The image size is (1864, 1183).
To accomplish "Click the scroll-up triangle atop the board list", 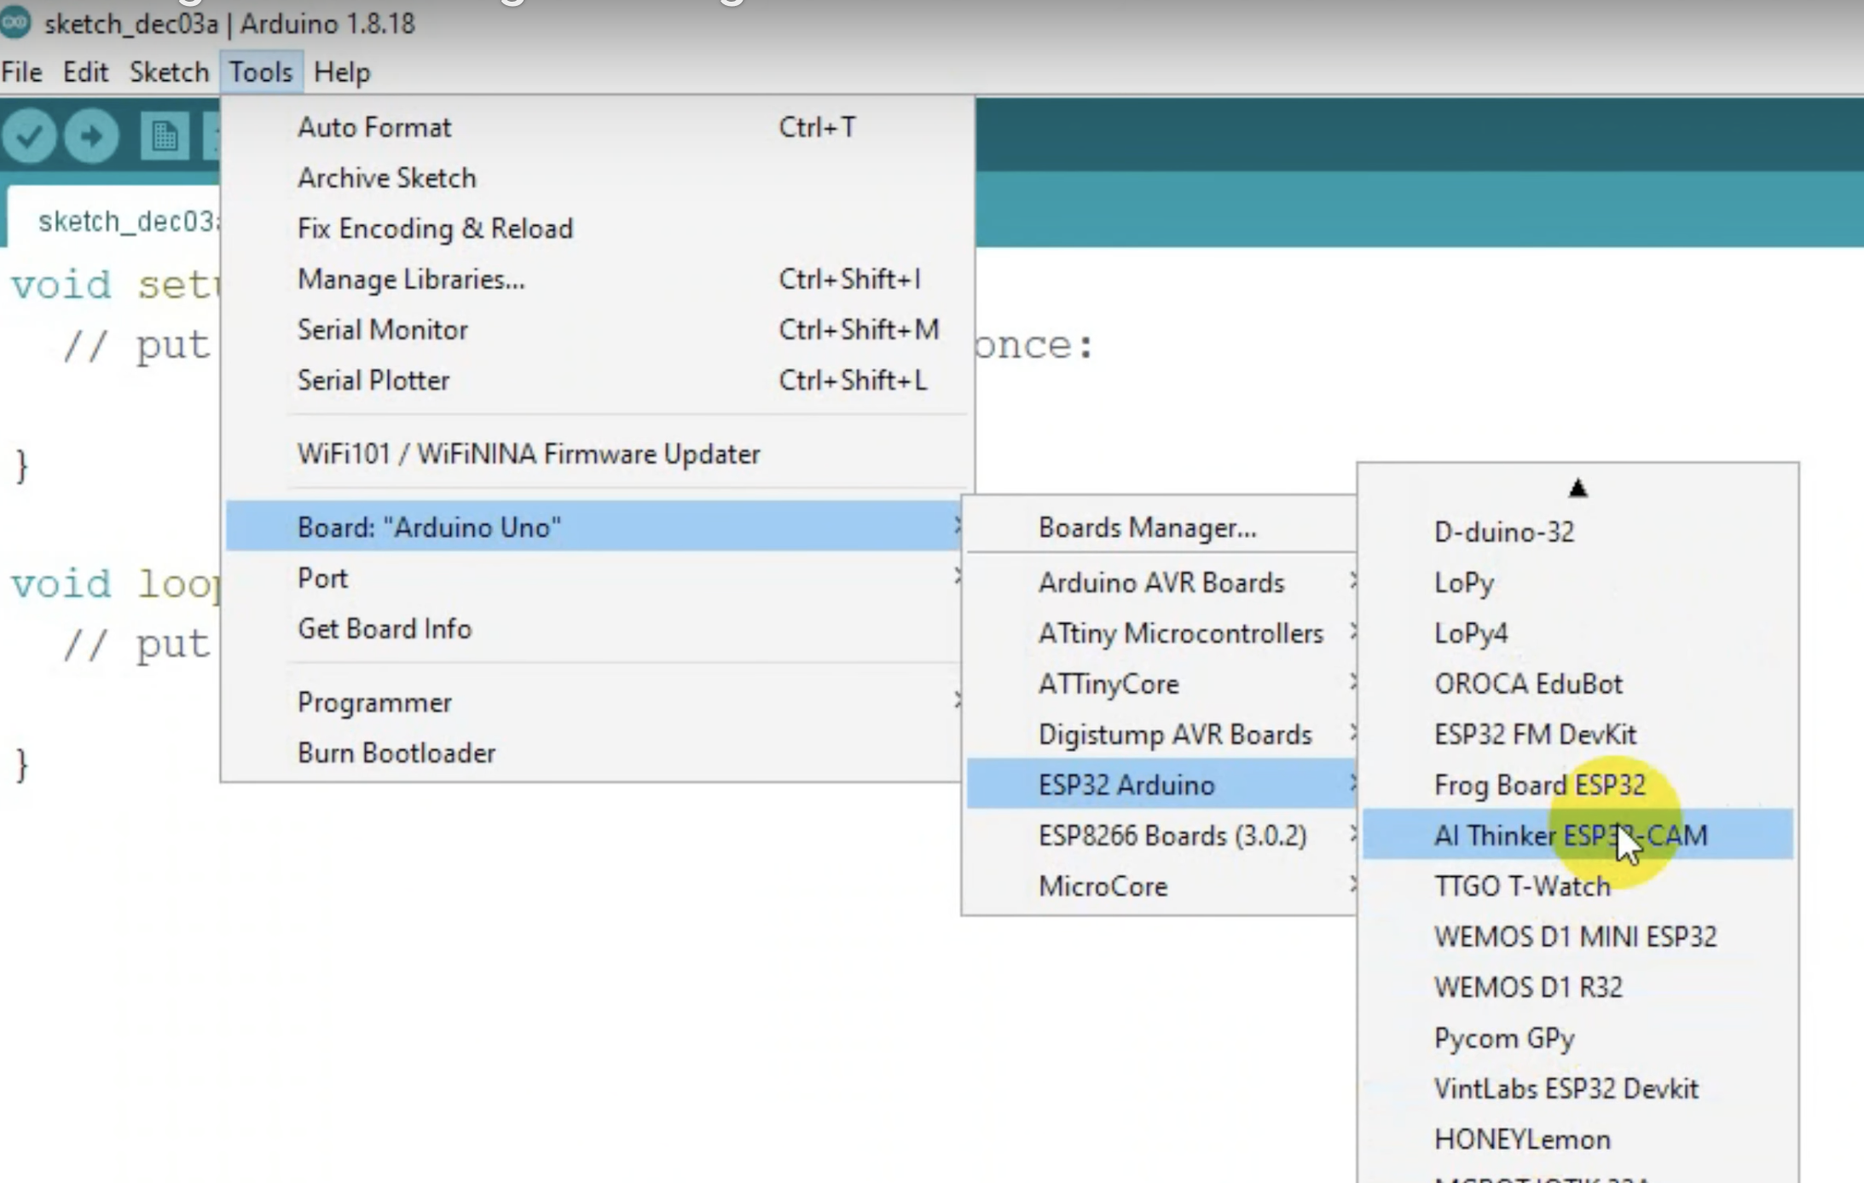I will (1577, 488).
